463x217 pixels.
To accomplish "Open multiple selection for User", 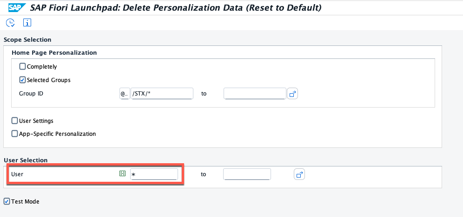I will (299, 174).
